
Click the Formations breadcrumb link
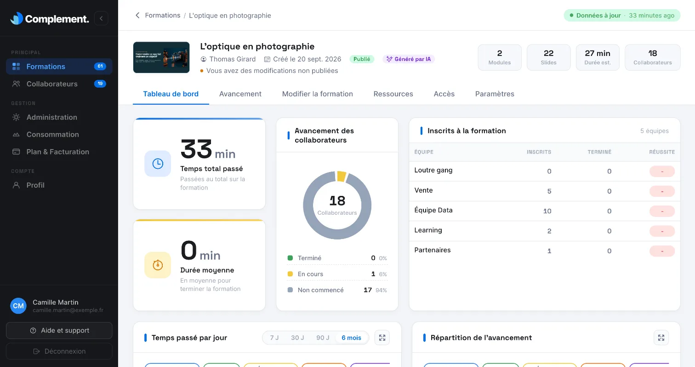[163, 15]
